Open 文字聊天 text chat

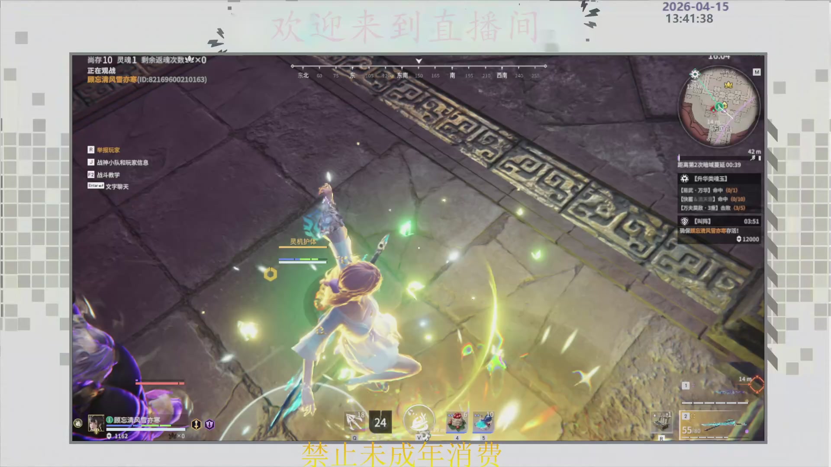click(x=117, y=186)
